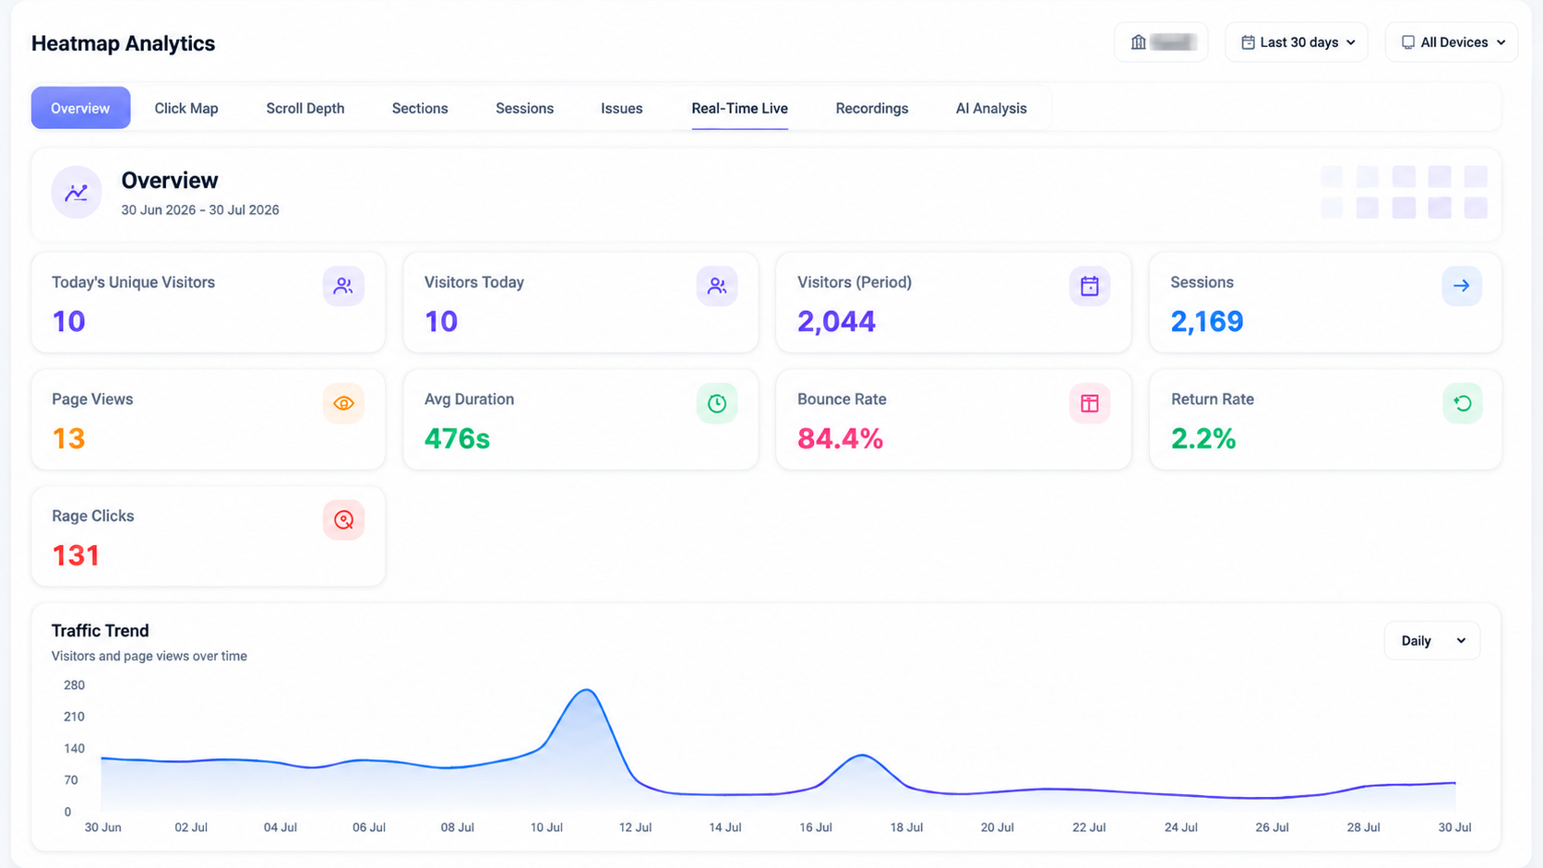
Task: Click the Visitors (Period) value 2,044
Action: coord(836,321)
